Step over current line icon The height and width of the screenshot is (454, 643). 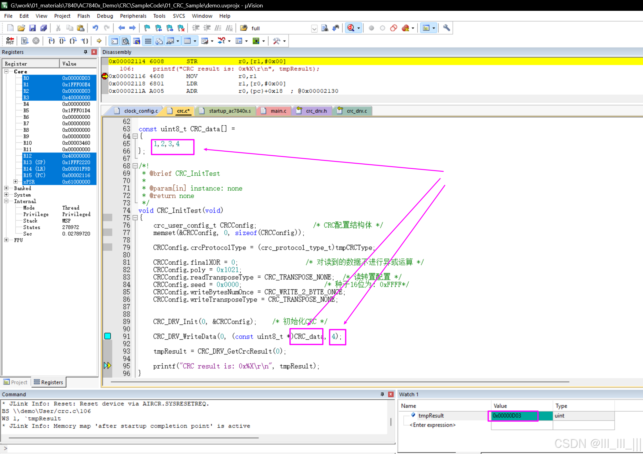coord(62,41)
